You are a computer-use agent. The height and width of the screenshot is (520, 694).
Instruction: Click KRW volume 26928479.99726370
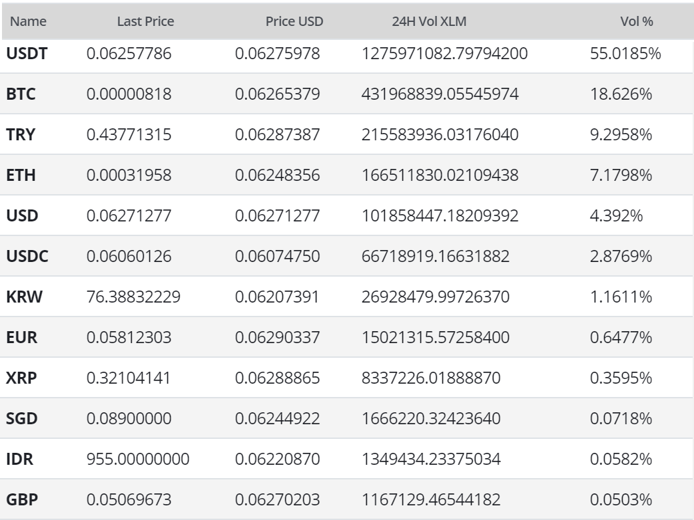436,297
